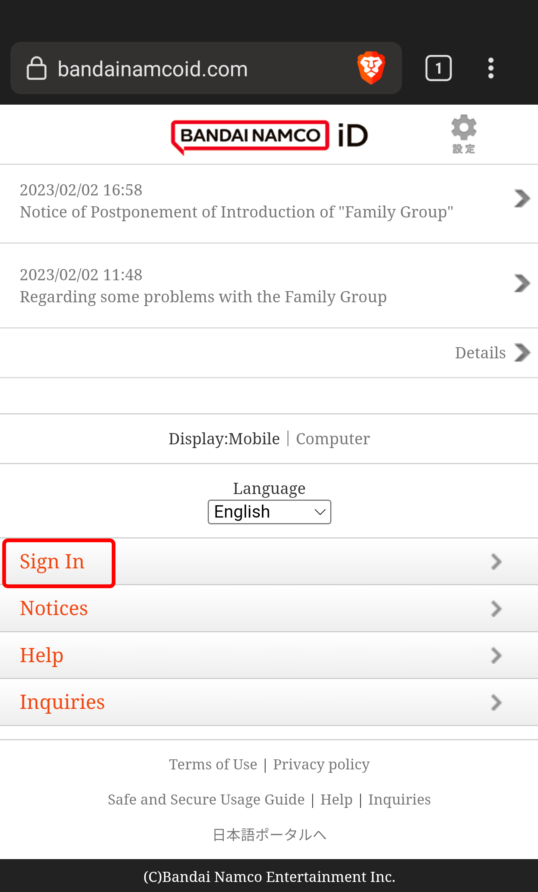Tap the Brave Shields lion icon
This screenshot has width=538, height=892.
click(x=371, y=68)
